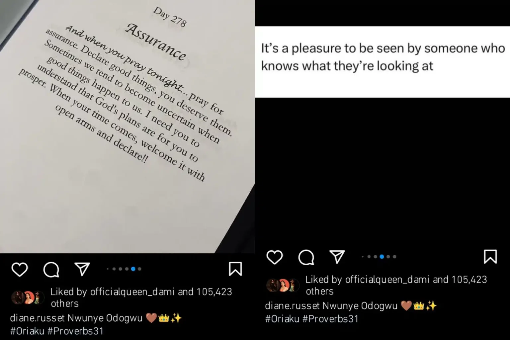Image resolution: width=510 pixels, height=340 pixels.
Task: Open diane.russet profile on left post
Action: click(x=37, y=318)
